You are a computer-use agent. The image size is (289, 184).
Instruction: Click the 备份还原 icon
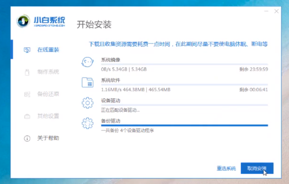tap(27, 94)
